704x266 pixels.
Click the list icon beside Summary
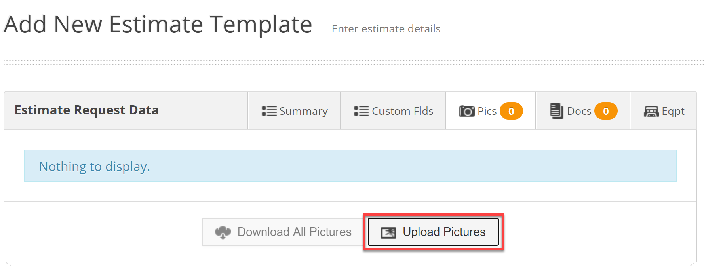(x=269, y=111)
